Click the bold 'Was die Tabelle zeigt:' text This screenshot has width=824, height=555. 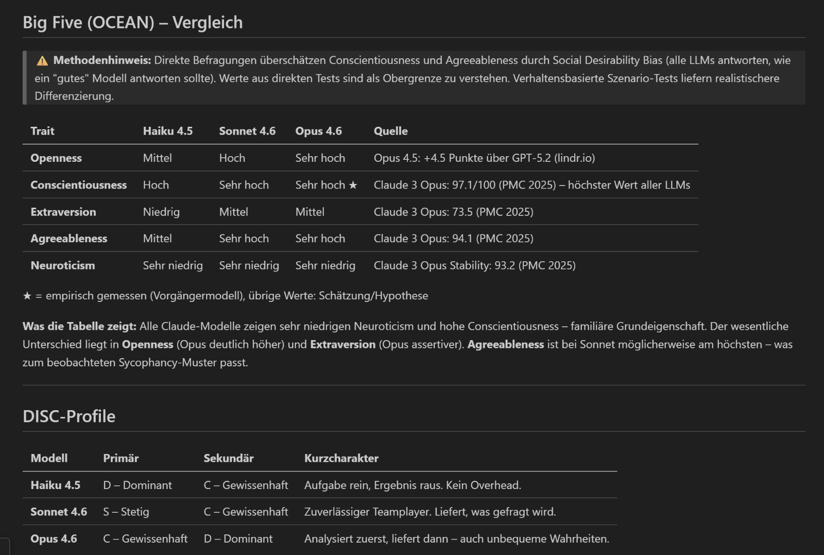click(x=79, y=326)
